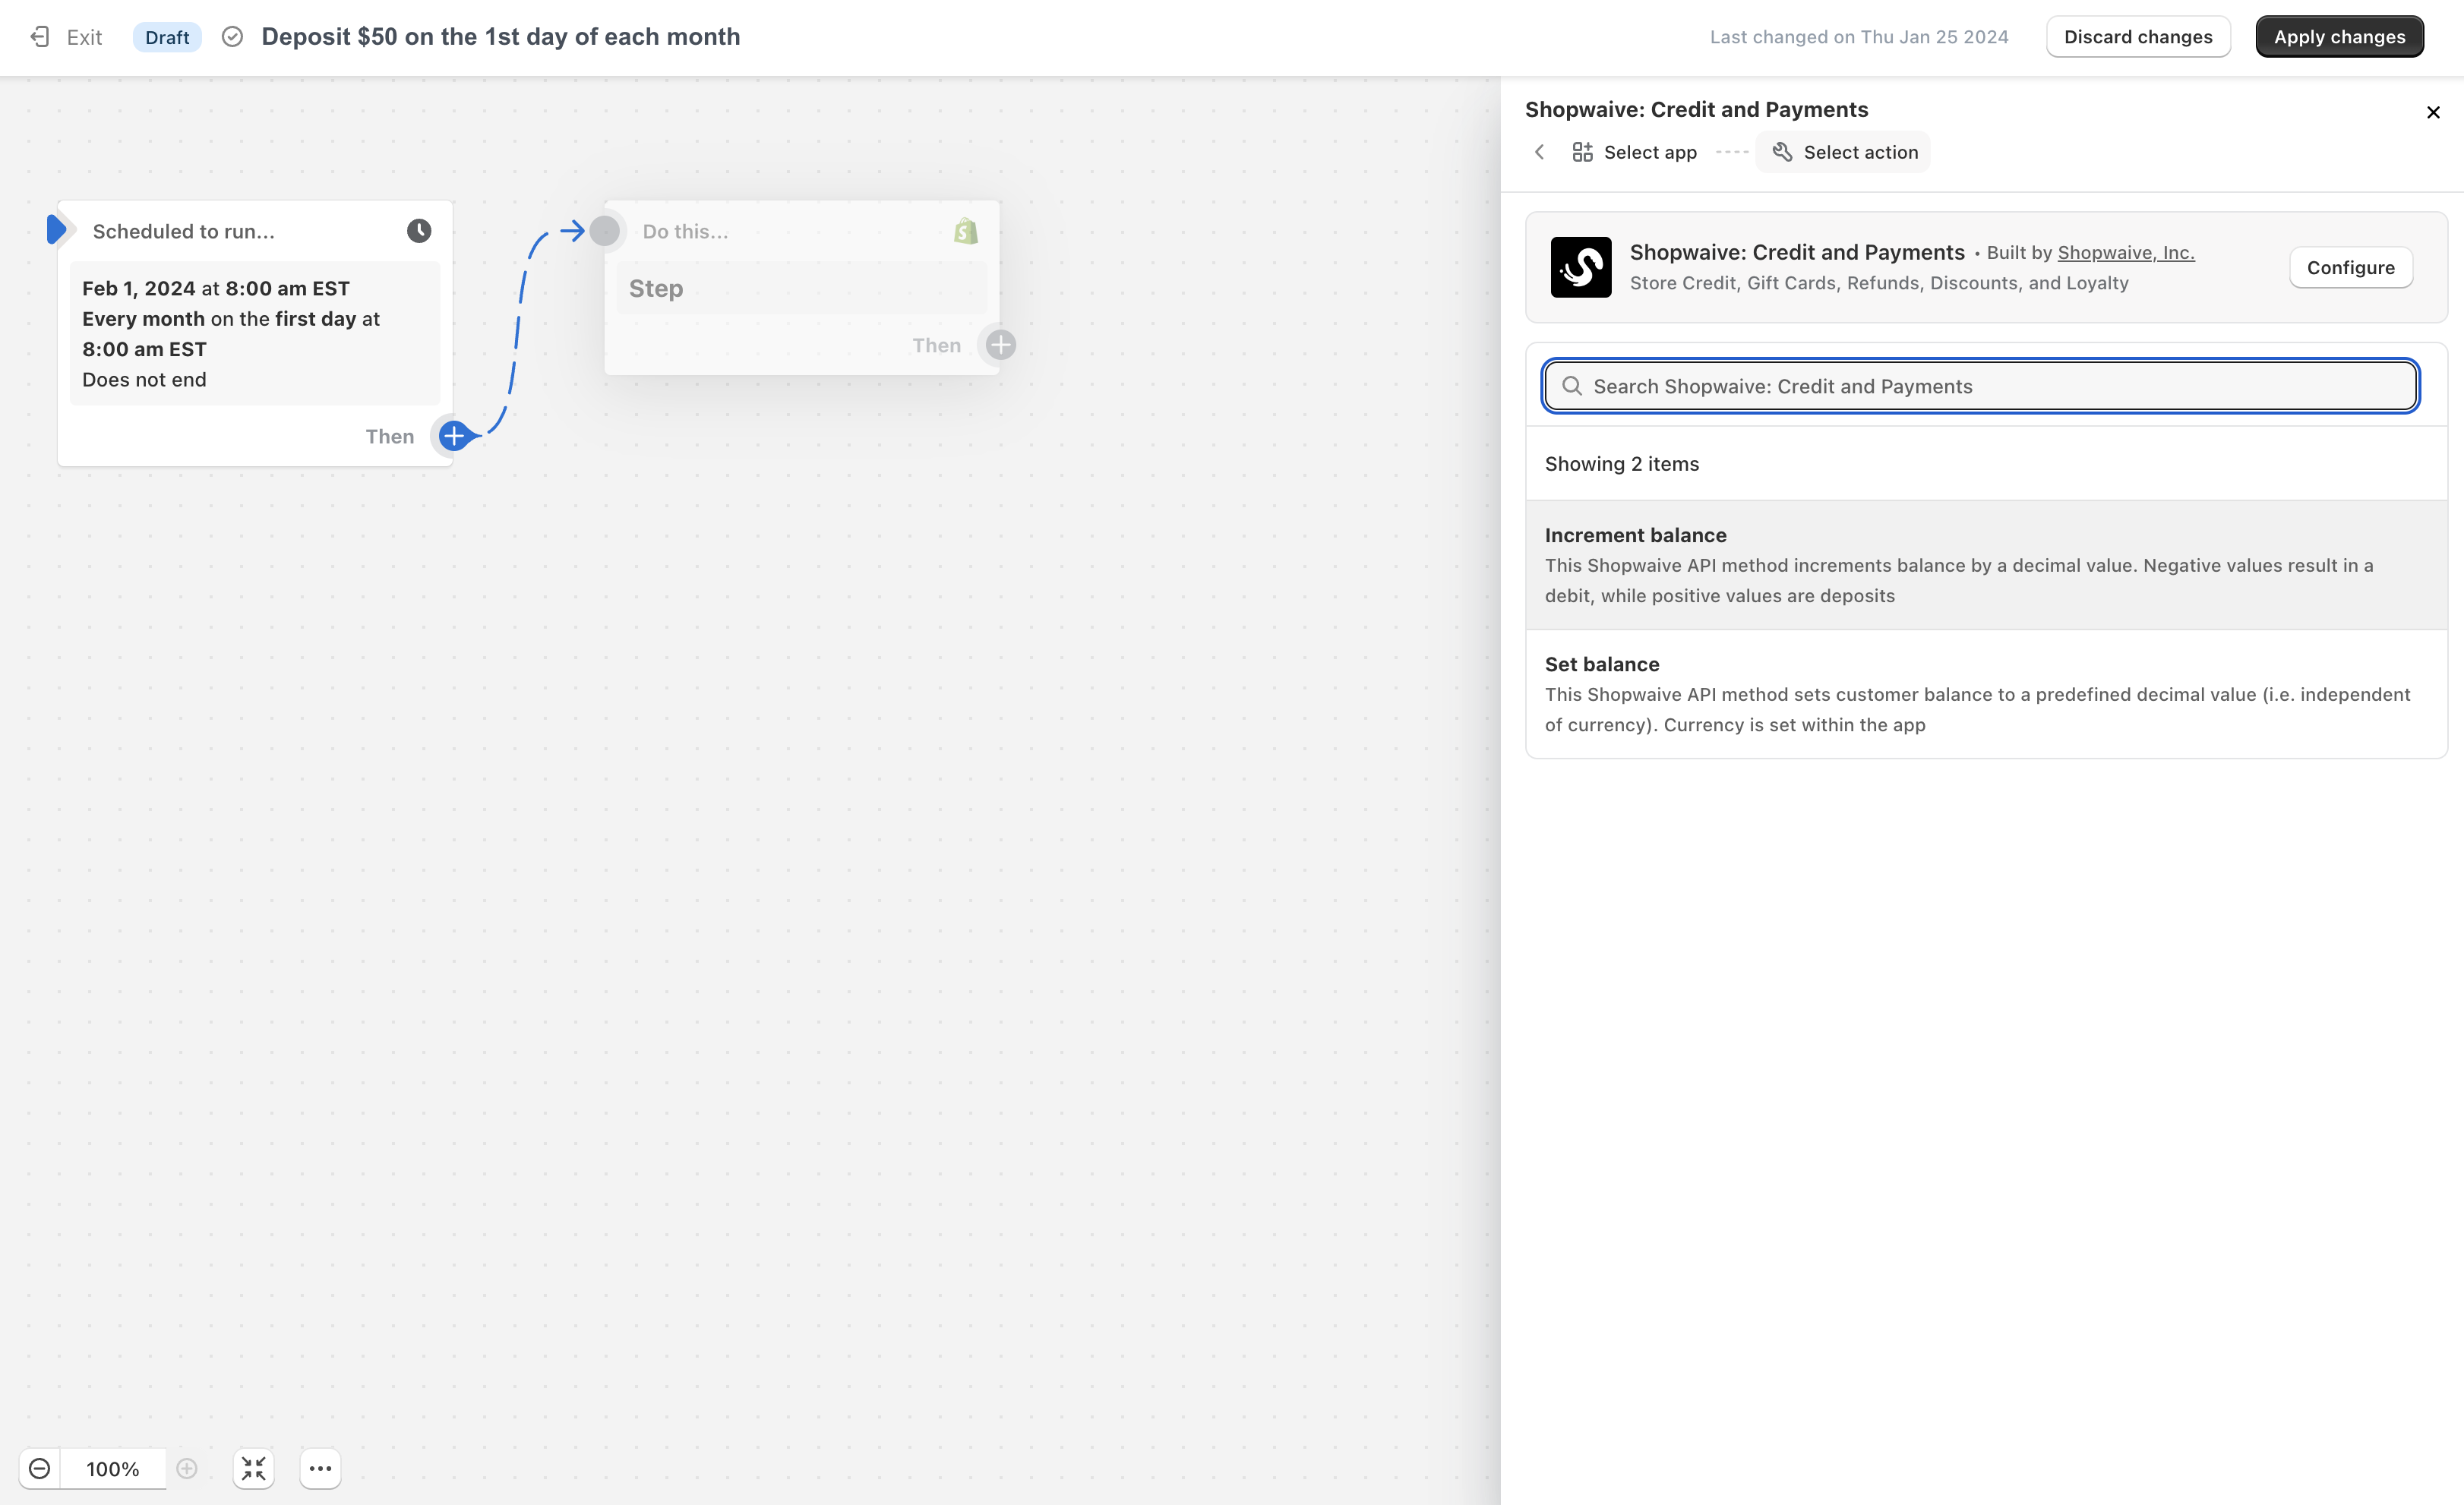
Task: Click the 'Then' label on Scheduled card
Action: pyautogui.click(x=389, y=436)
